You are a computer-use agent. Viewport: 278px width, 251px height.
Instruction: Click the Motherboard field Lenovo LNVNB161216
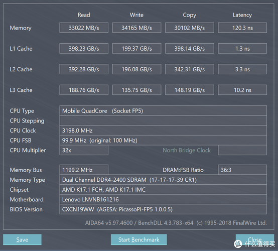click(x=163, y=199)
